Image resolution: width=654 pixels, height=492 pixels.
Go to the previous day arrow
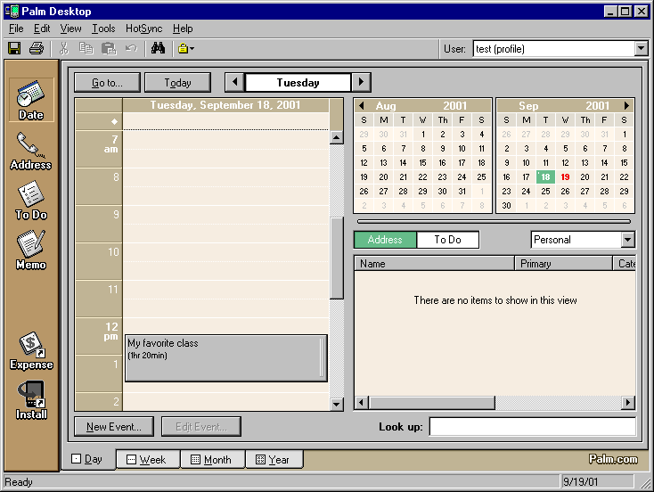(235, 82)
